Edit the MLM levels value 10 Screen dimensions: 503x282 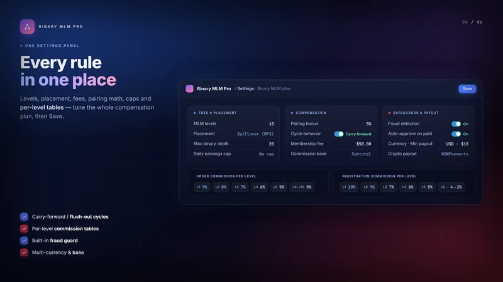pyautogui.click(x=272, y=123)
